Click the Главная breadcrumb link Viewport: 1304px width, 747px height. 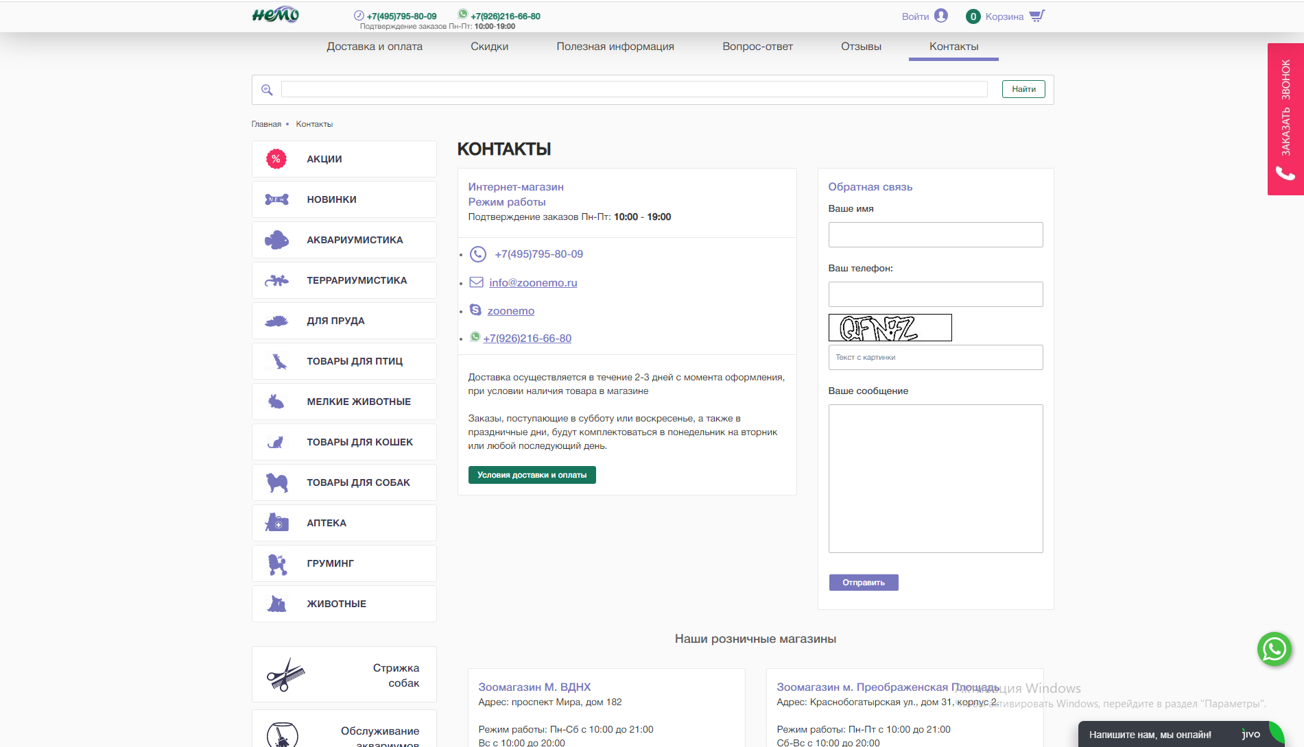(266, 124)
